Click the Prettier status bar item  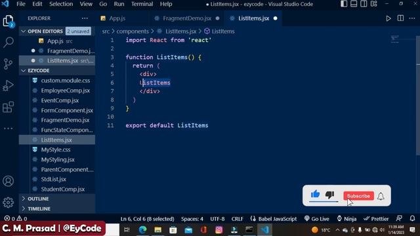point(376,218)
